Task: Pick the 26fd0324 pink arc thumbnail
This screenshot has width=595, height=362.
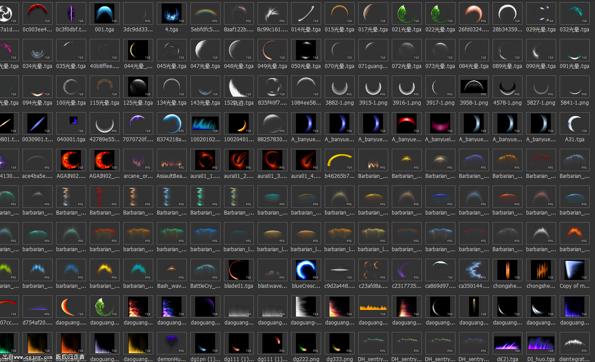Action: point(474,13)
